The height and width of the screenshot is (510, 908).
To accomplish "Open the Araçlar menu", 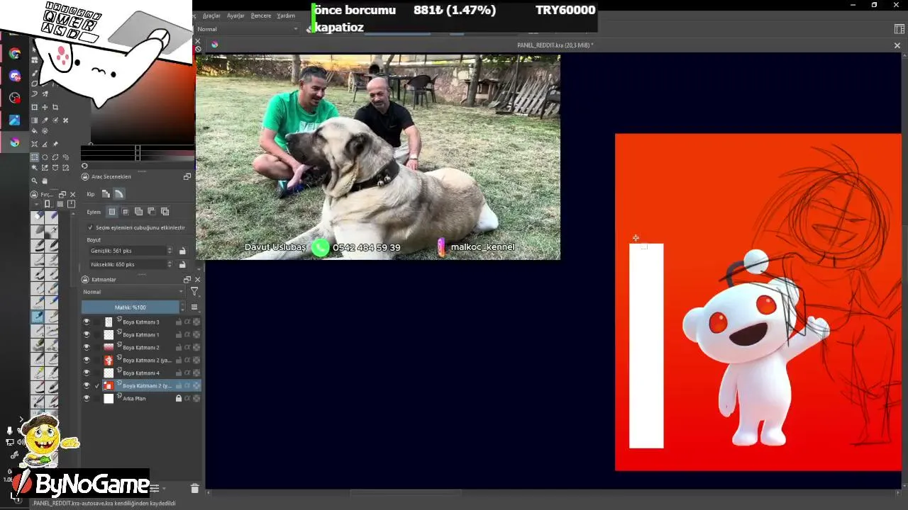I will coord(211,16).
